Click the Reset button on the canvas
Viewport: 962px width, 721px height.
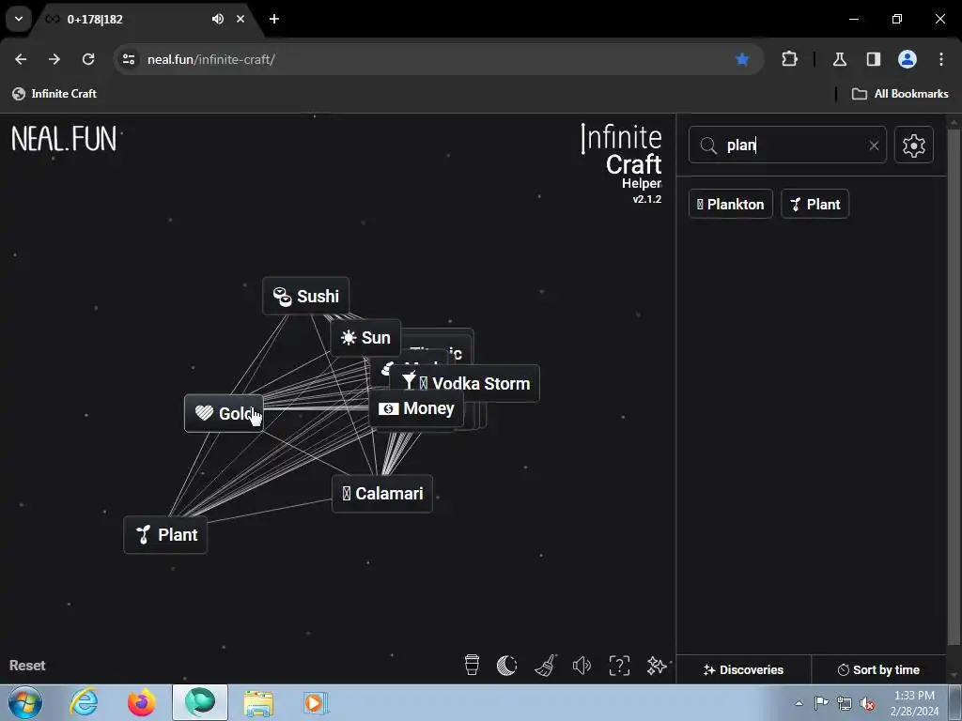tap(27, 666)
